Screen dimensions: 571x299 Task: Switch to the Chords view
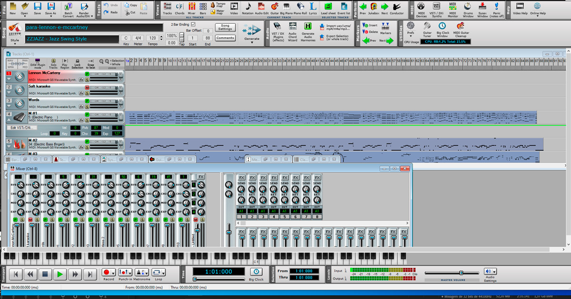coord(179,7)
